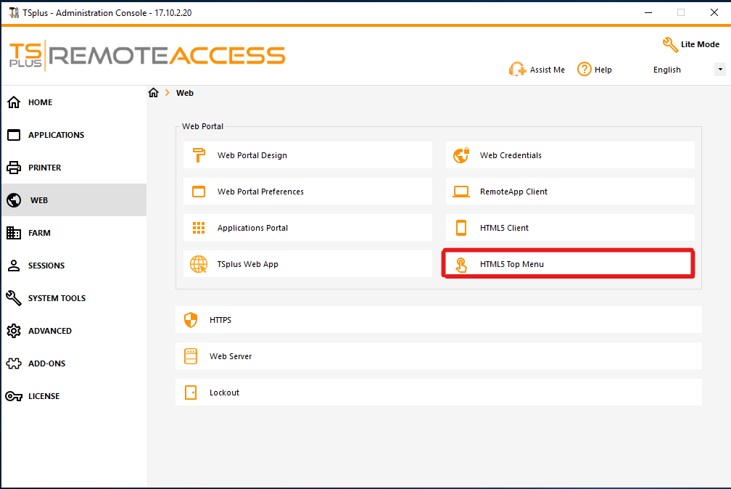Click the Web Credentials globe-lock icon
Screen dimensions: 731x489
pos(461,155)
